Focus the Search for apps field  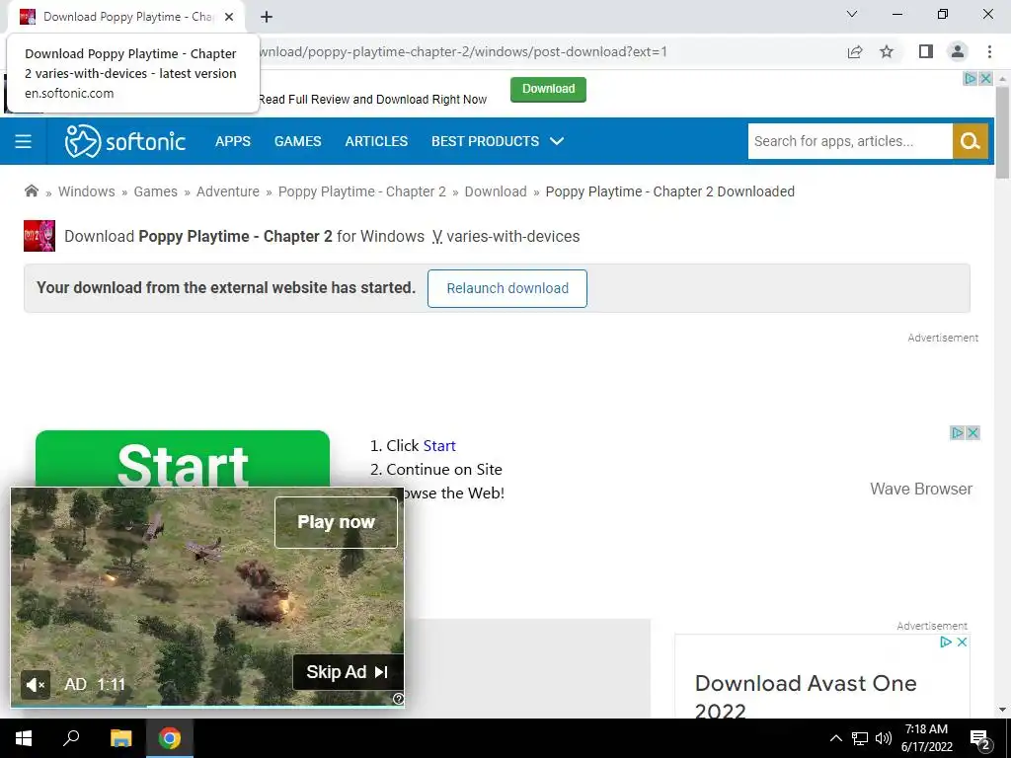tap(850, 141)
